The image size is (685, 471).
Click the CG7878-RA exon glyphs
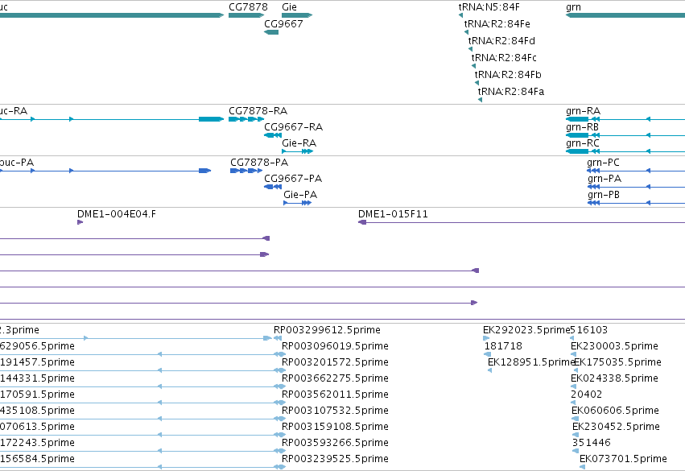tap(246, 119)
